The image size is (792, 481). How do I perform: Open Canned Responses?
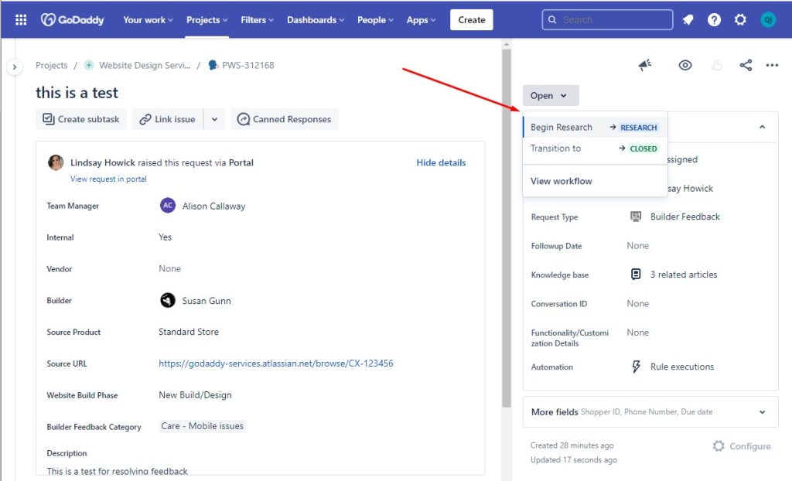point(285,119)
